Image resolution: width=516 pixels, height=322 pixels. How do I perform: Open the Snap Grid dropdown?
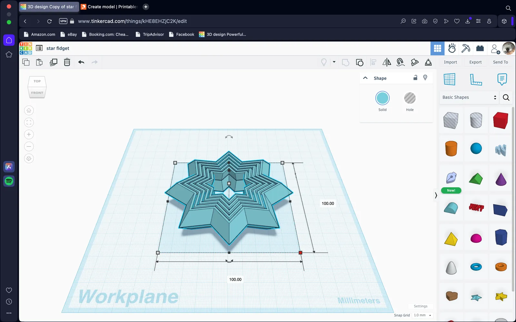click(422, 315)
